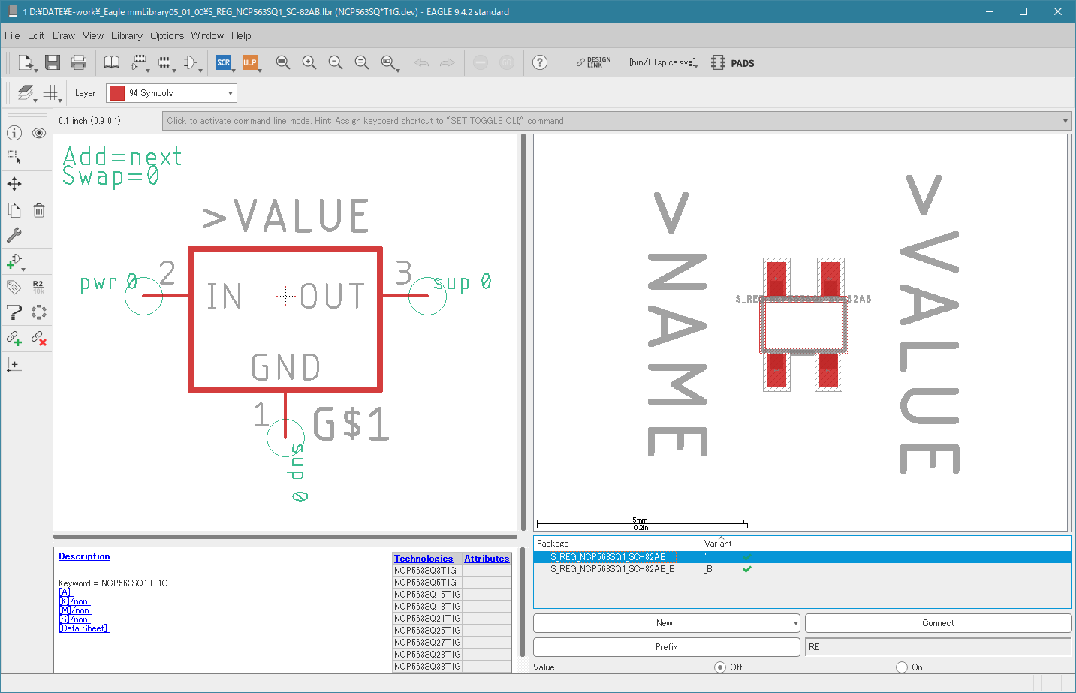Click the Zoom in icon

tap(309, 62)
